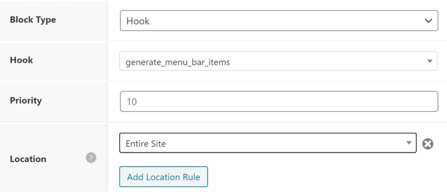Click the Location help question mark icon
The height and width of the screenshot is (192, 447).
point(91,158)
